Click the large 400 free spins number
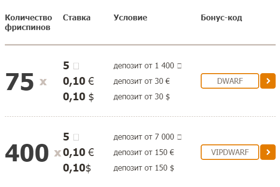The image size is (280, 187). (27, 153)
